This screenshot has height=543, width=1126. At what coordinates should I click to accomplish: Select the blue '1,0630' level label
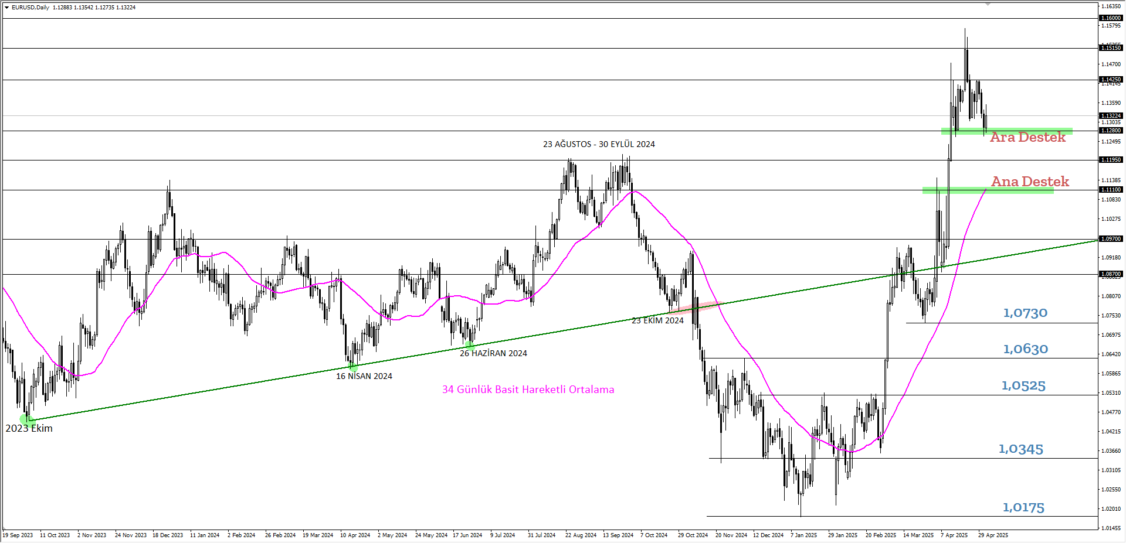click(x=1025, y=349)
